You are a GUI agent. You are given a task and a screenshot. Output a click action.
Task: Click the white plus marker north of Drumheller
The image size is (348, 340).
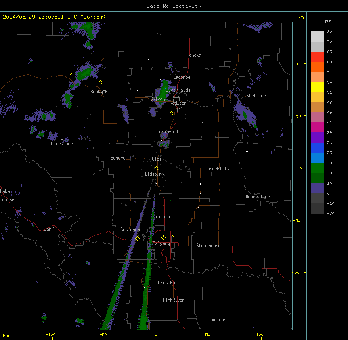pyautogui.click(x=247, y=151)
